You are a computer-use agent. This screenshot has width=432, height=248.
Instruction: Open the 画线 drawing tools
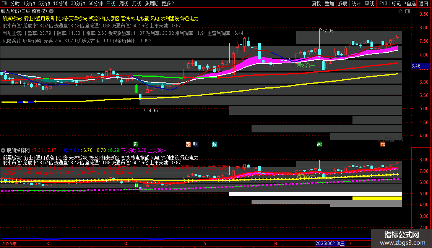pyautogui.click(x=369, y=3)
